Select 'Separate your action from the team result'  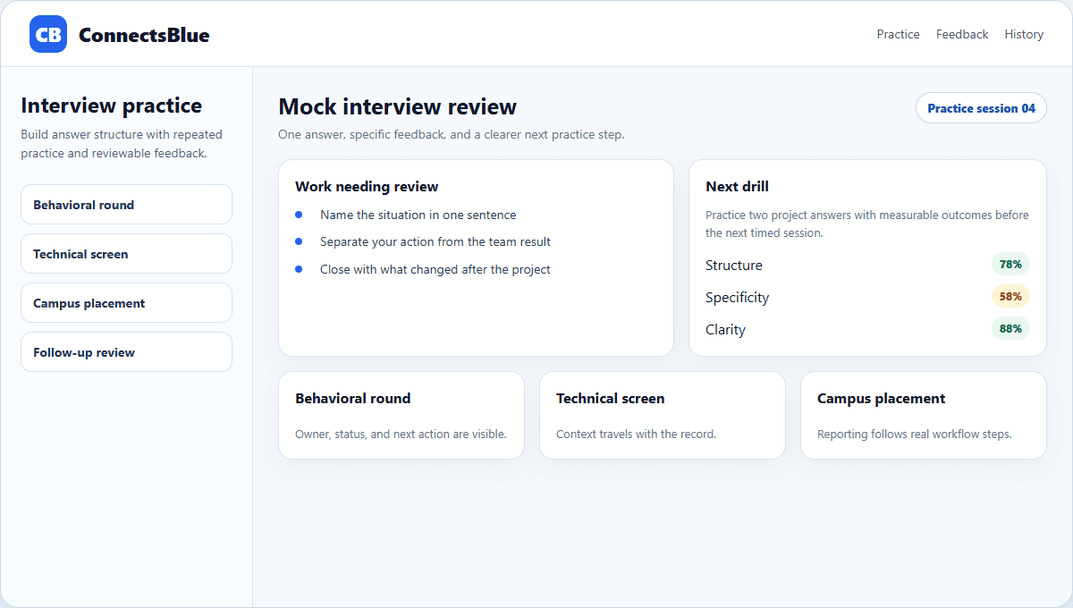pos(435,241)
